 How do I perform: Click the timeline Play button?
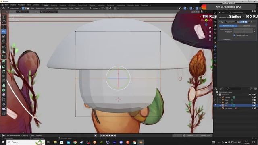[109, 135]
